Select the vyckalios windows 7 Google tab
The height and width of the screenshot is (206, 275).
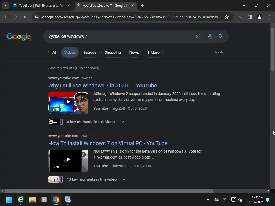tap(106, 6)
